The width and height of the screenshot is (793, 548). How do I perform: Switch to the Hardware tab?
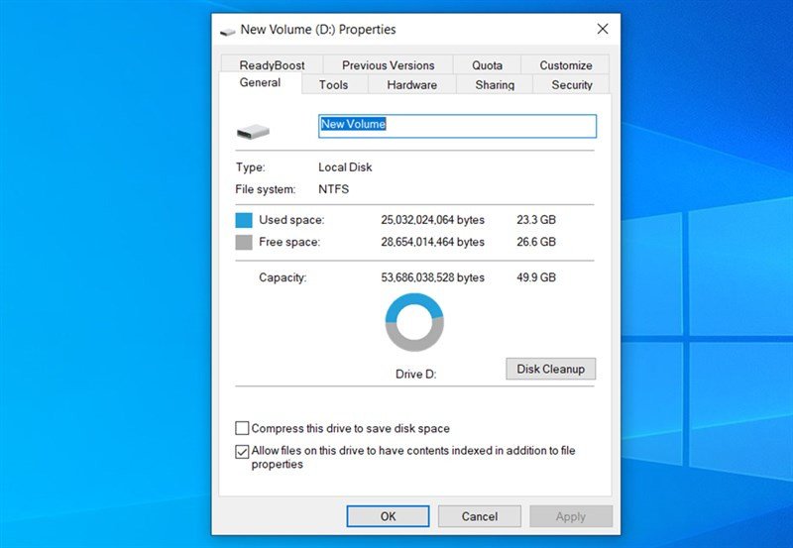pos(412,85)
